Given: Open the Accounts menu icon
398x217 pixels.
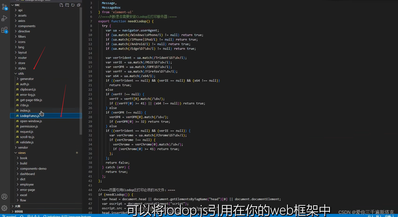Looking at the screenshot, I should point(4,197).
